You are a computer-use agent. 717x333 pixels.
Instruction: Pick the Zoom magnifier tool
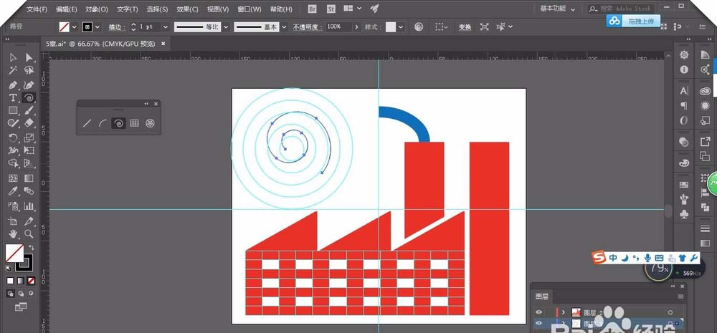29,234
